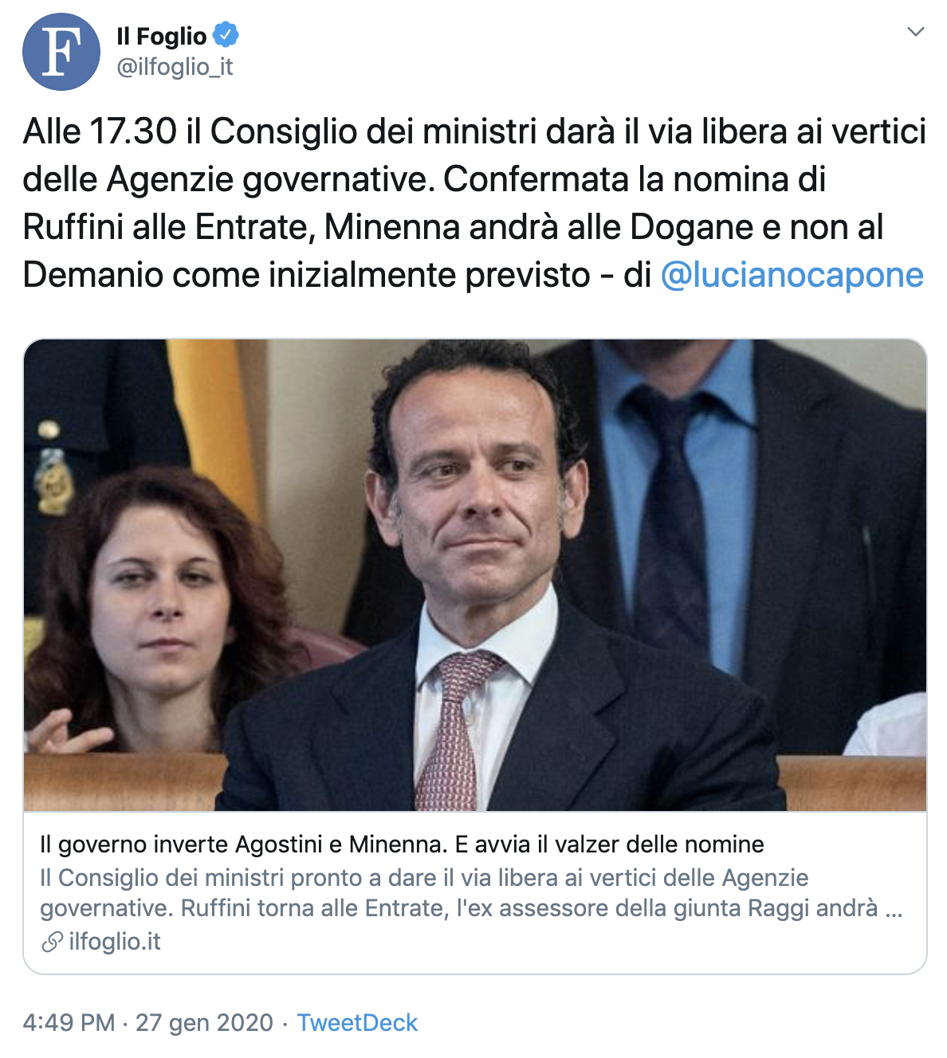947x1058 pixels.
Task: Click the blue verified badge
Action: click(226, 36)
